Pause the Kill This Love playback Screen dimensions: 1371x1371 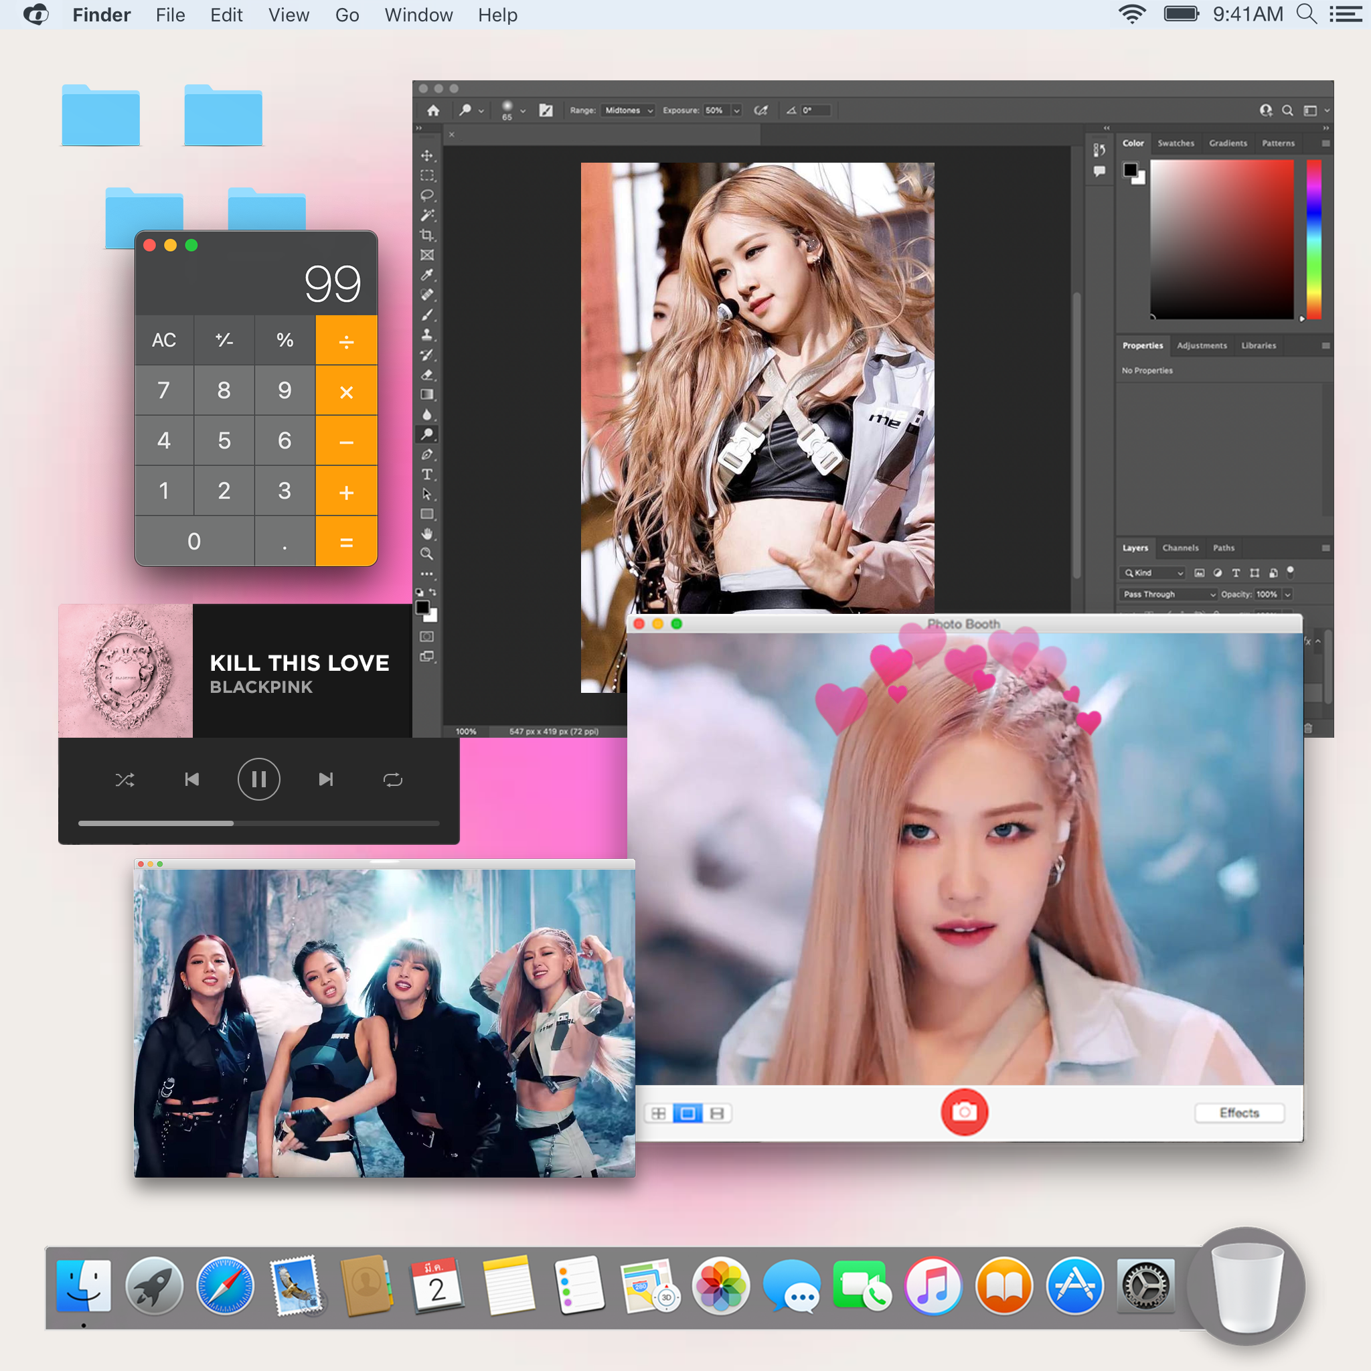259,779
